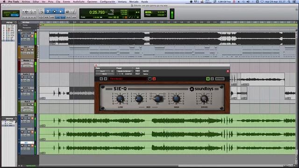Click the Apple menu icon
Image resolution: width=299 pixels, height=168 pixels.
[x=4, y=1]
